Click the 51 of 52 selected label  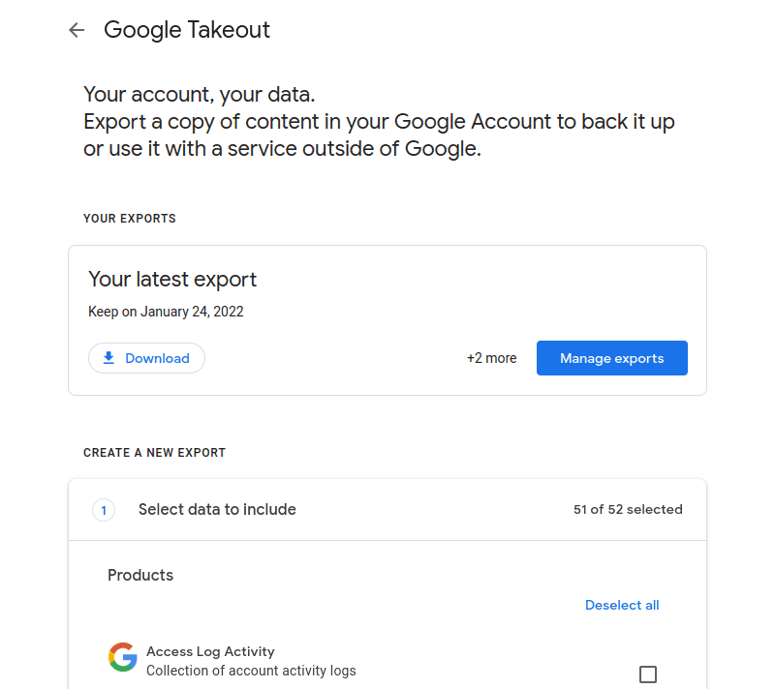(628, 509)
